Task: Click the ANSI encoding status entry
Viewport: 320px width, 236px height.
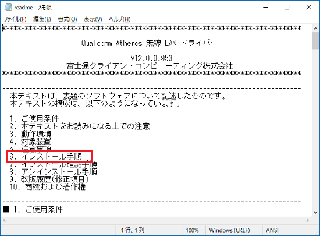Action: coord(272,230)
